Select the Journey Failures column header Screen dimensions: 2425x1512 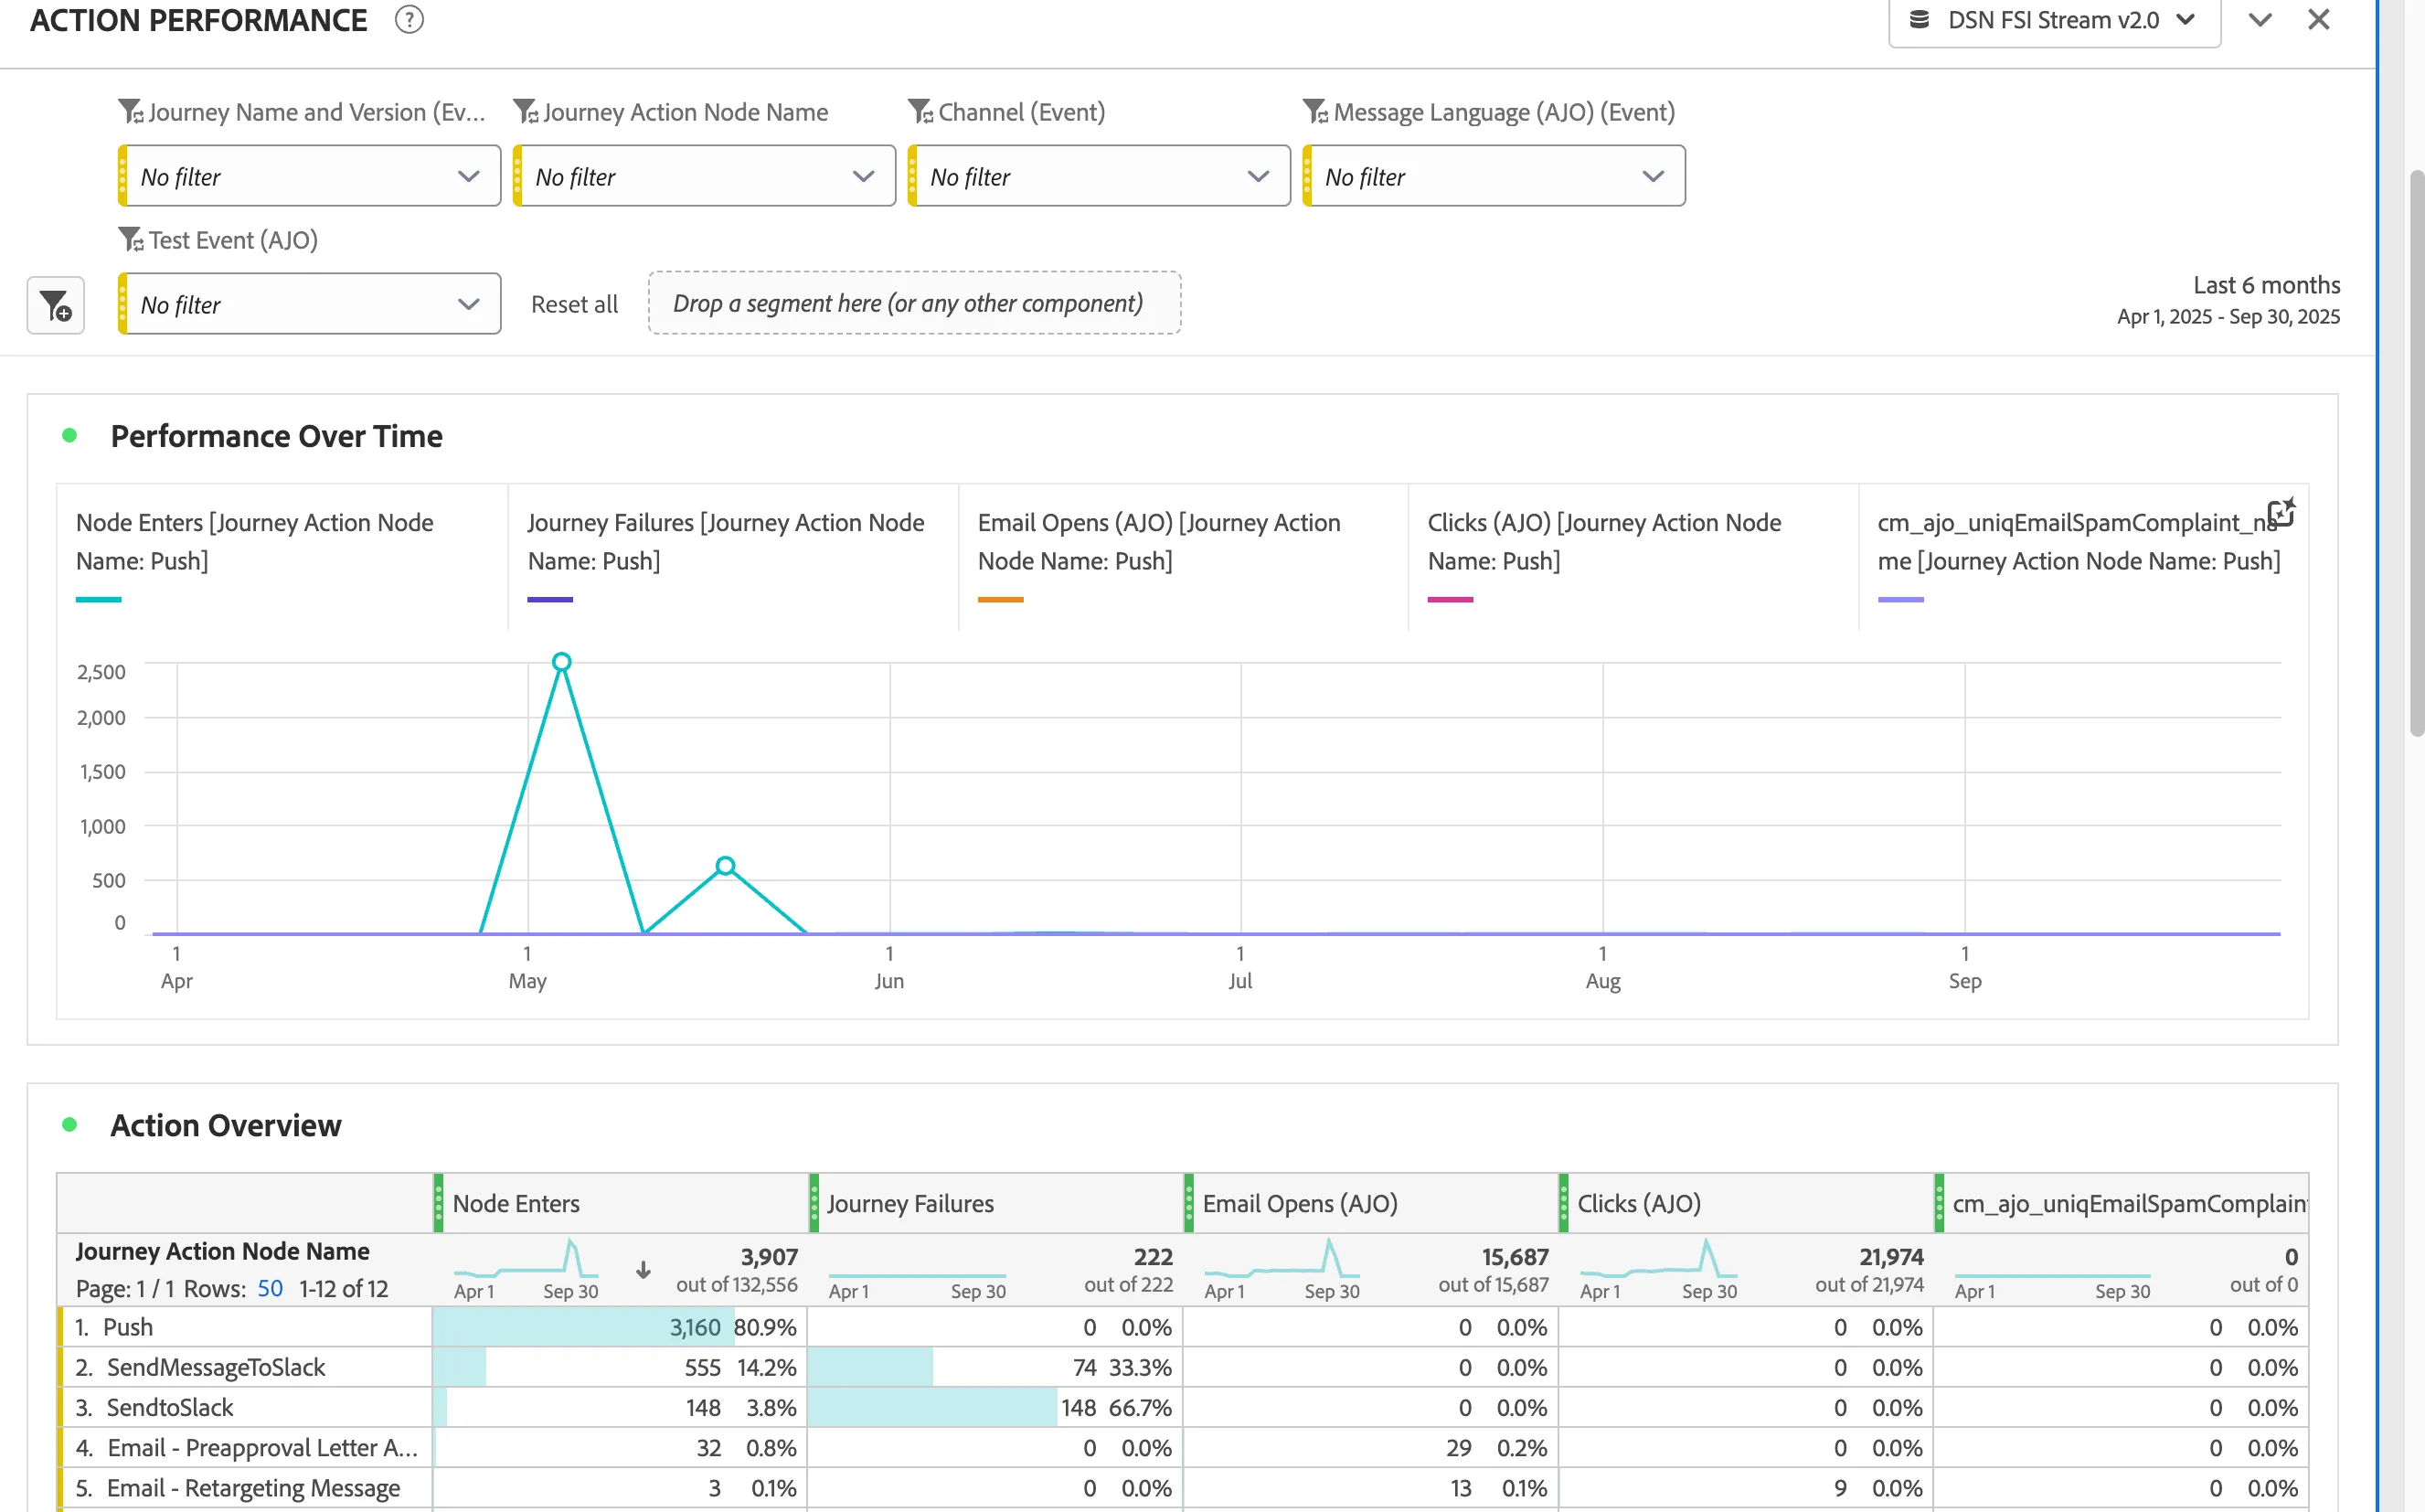click(995, 1203)
